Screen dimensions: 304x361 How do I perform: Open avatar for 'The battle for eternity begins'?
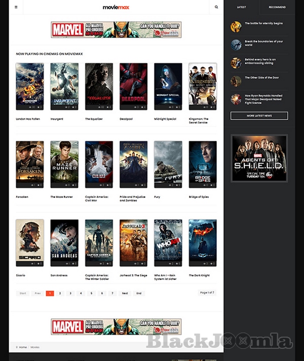236,27
